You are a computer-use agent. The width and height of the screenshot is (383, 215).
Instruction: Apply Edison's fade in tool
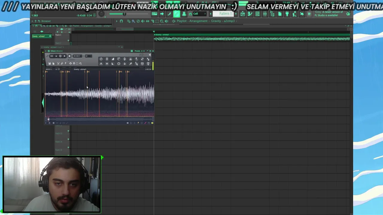pyautogui.click(x=113, y=59)
